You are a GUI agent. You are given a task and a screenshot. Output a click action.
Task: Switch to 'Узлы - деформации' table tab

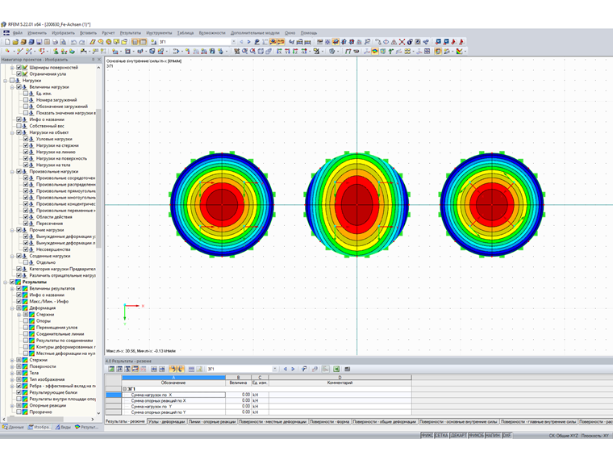(167, 421)
